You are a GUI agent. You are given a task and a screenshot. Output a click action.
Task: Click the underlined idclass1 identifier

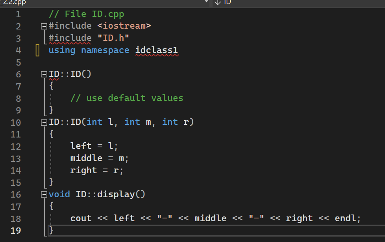[157, 50]
